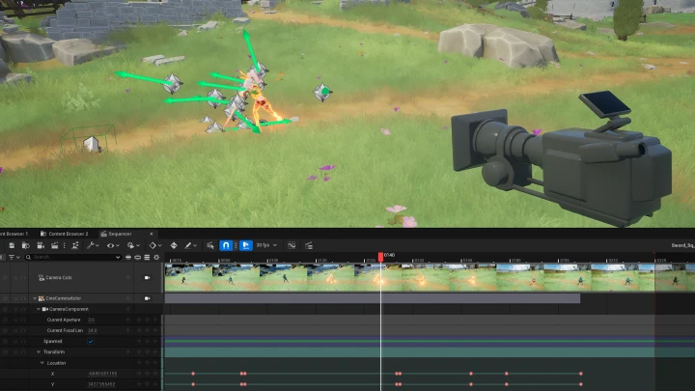Click the save sequence icon in Sequencer toolbar

coord(12,245)
